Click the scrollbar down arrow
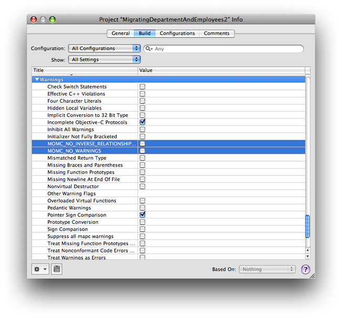Viewport: 342px width, 318px height. point(307,257)
